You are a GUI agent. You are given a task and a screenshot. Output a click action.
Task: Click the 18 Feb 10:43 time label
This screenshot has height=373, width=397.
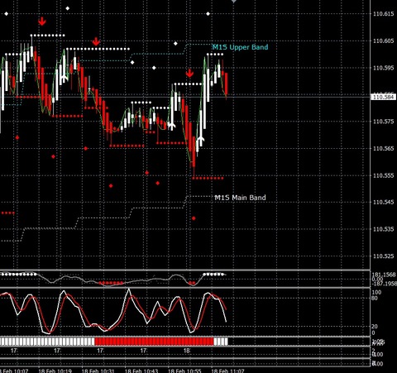pyautogui.click(x=141, y=371)
